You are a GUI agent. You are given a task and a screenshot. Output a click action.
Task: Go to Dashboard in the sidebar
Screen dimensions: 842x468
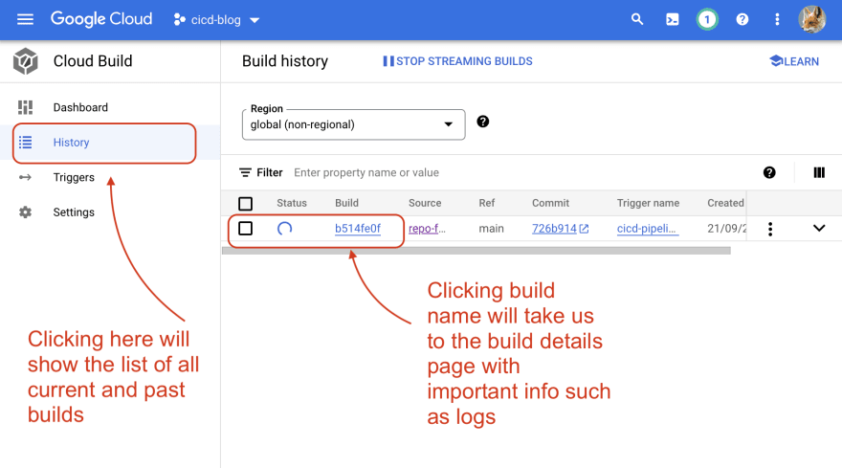[x=80, y=107]
